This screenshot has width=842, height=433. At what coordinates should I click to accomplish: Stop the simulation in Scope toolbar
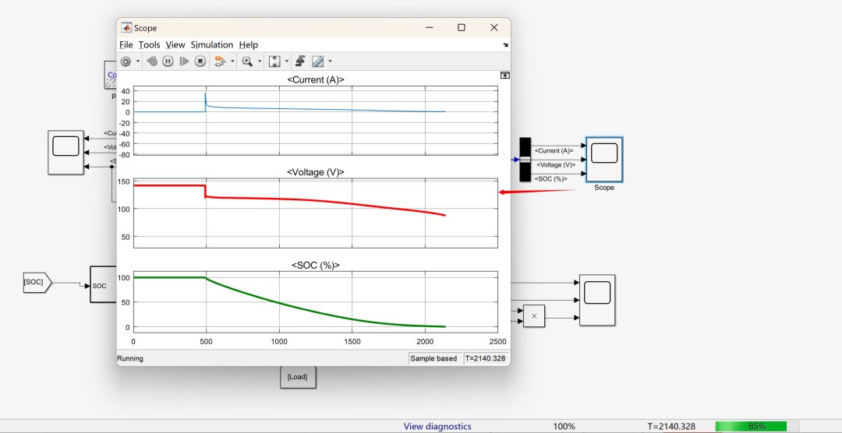pyautogui.click(x=200, y=61)
